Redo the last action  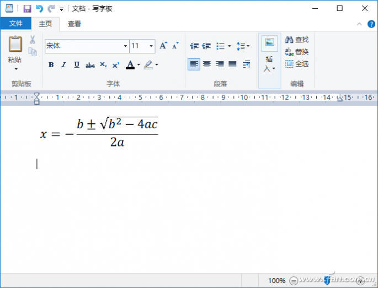tap(51, 9)
